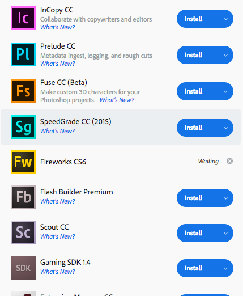Screen dimensions: 243x296
Task: Cancel the waiting Fireworks CS6 install
Action: [x=229, y=161]
